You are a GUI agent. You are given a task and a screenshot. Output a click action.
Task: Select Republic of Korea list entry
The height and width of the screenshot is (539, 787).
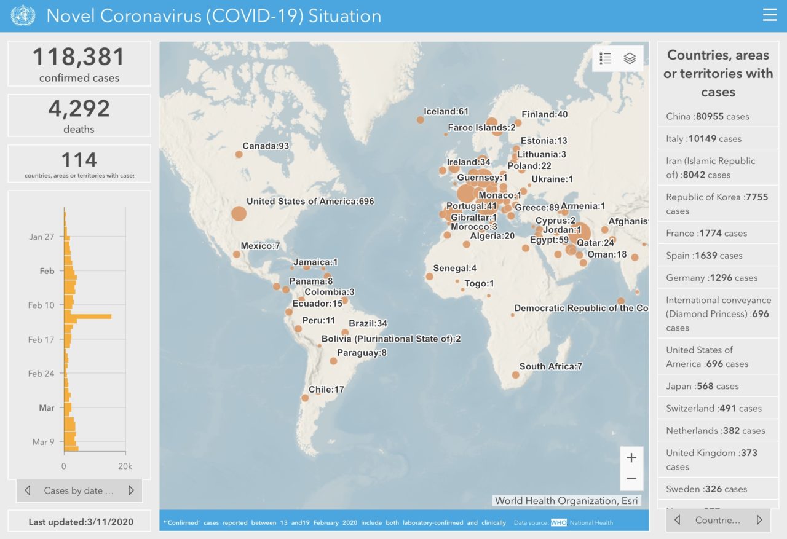(x=718, y=204)
